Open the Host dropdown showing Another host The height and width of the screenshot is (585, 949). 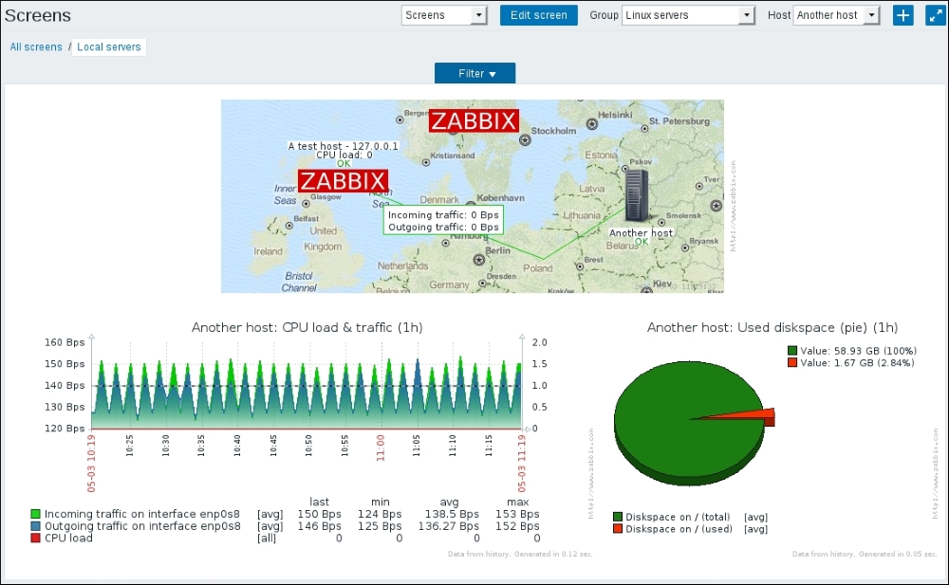[x=837, y=15]
